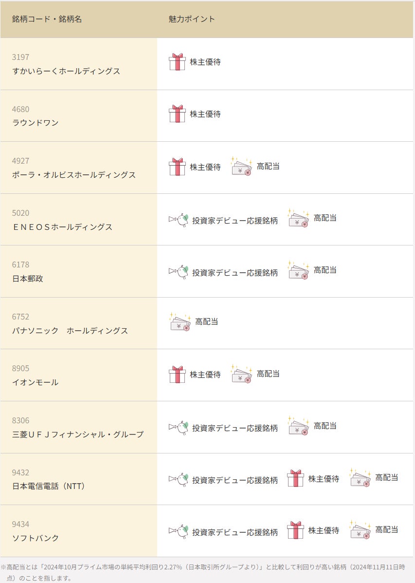415x583 pixels.
Task: Click the bird mascot icon in the ENEOSホールディングス row
Action: click(179, 220)
